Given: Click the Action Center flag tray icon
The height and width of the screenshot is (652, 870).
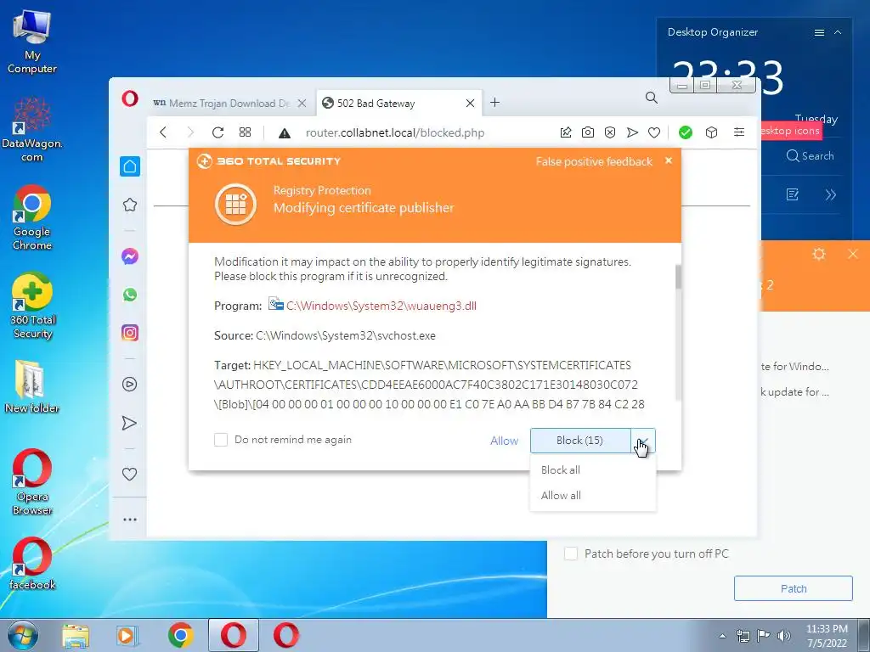Looking at the screenshot, I should pyautogui.click(x=764, y=636).
